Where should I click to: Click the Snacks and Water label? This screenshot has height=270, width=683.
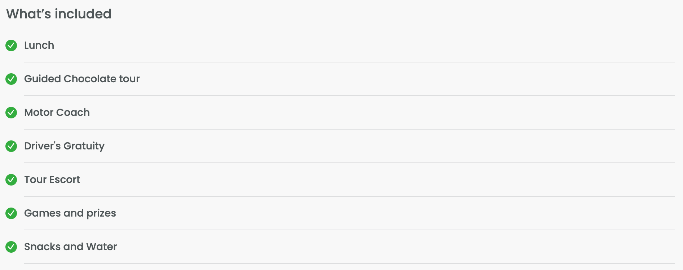pyautogui.click(x=70, y=247)
